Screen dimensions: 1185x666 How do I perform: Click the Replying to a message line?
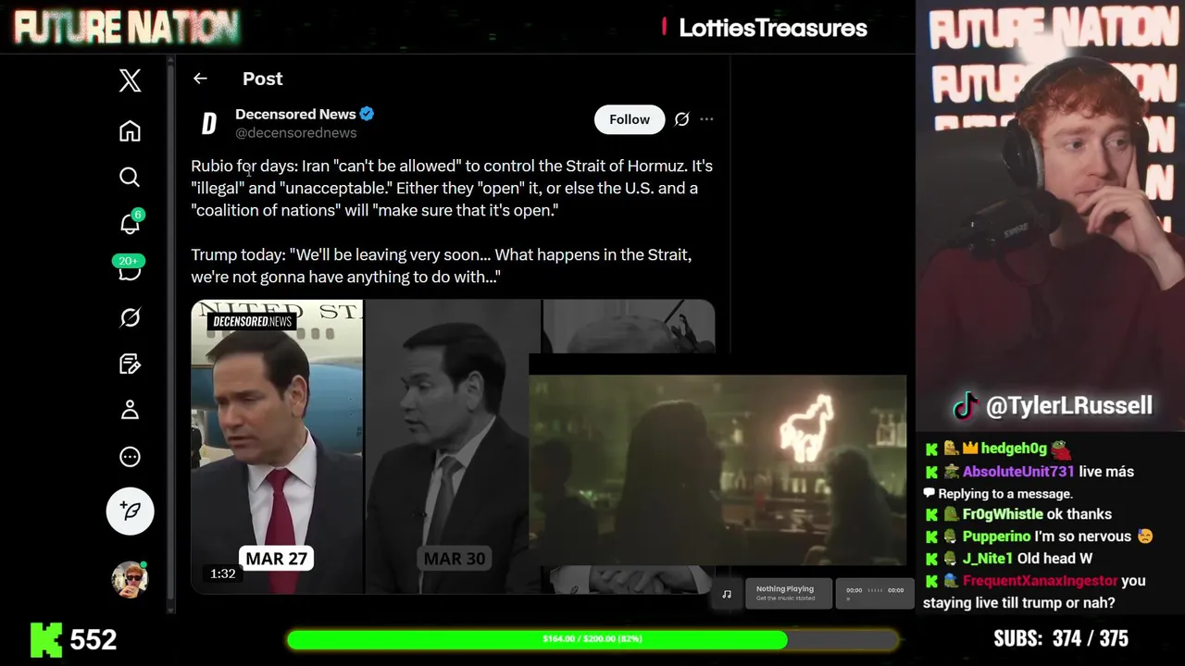tap(999, 494)
